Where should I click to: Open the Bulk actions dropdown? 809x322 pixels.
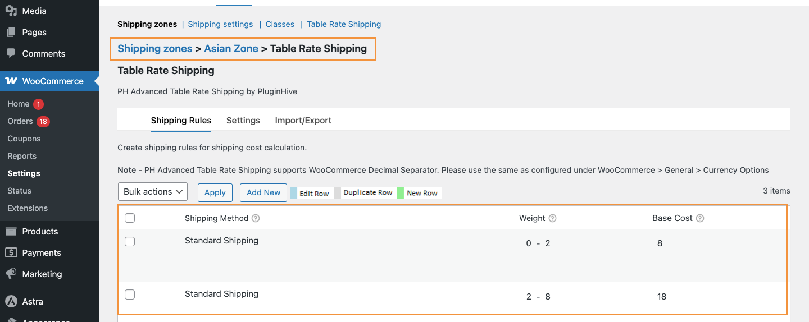(x=153, y=192)
